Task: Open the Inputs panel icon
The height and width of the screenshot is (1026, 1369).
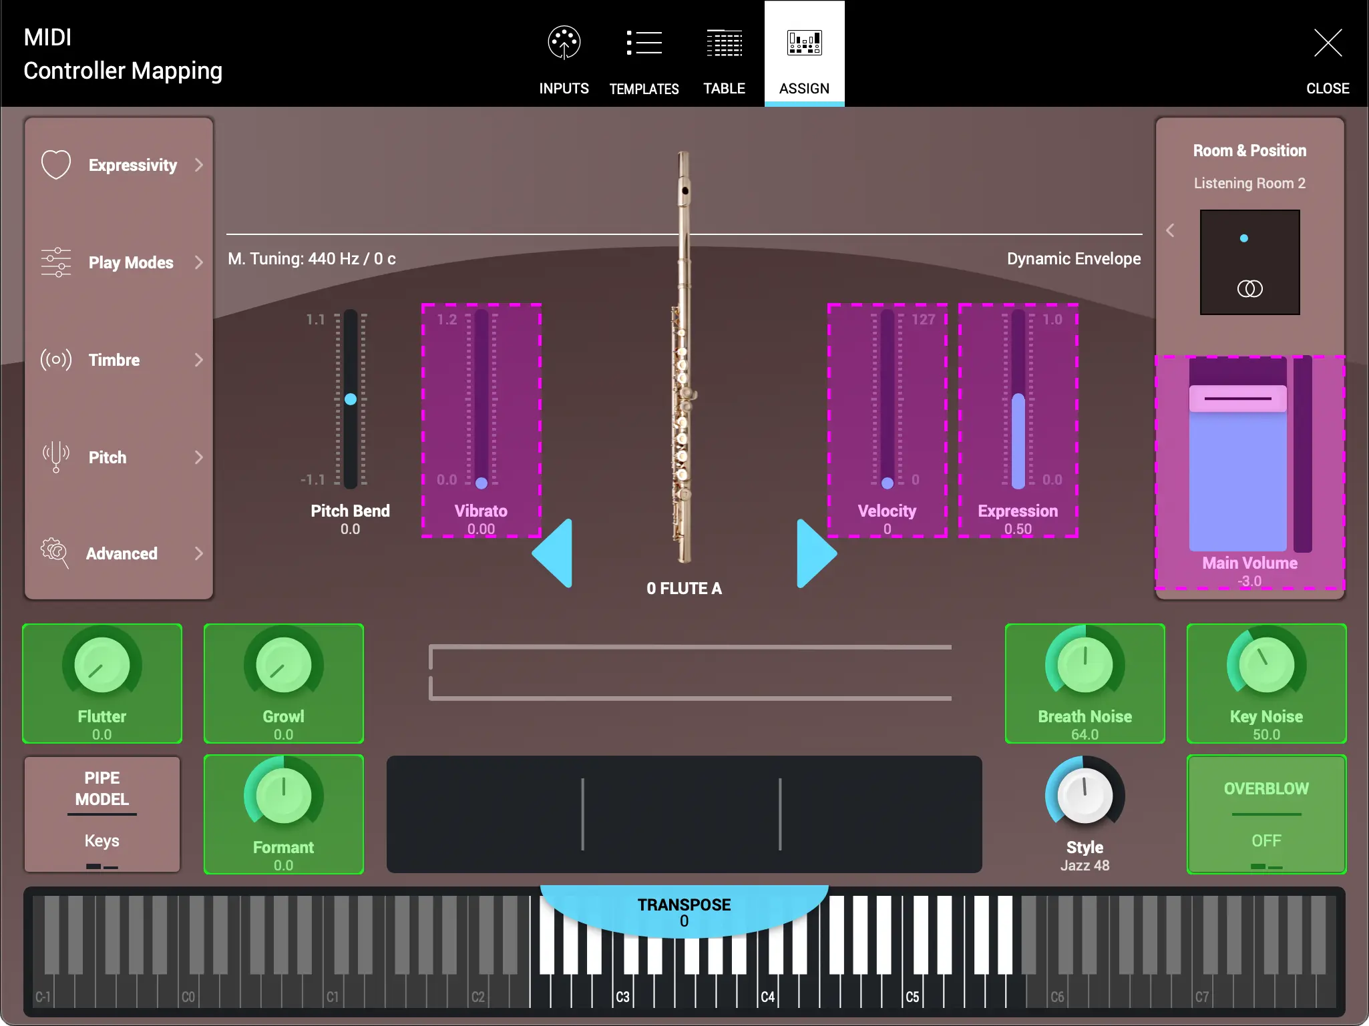Action: [563, 43]
